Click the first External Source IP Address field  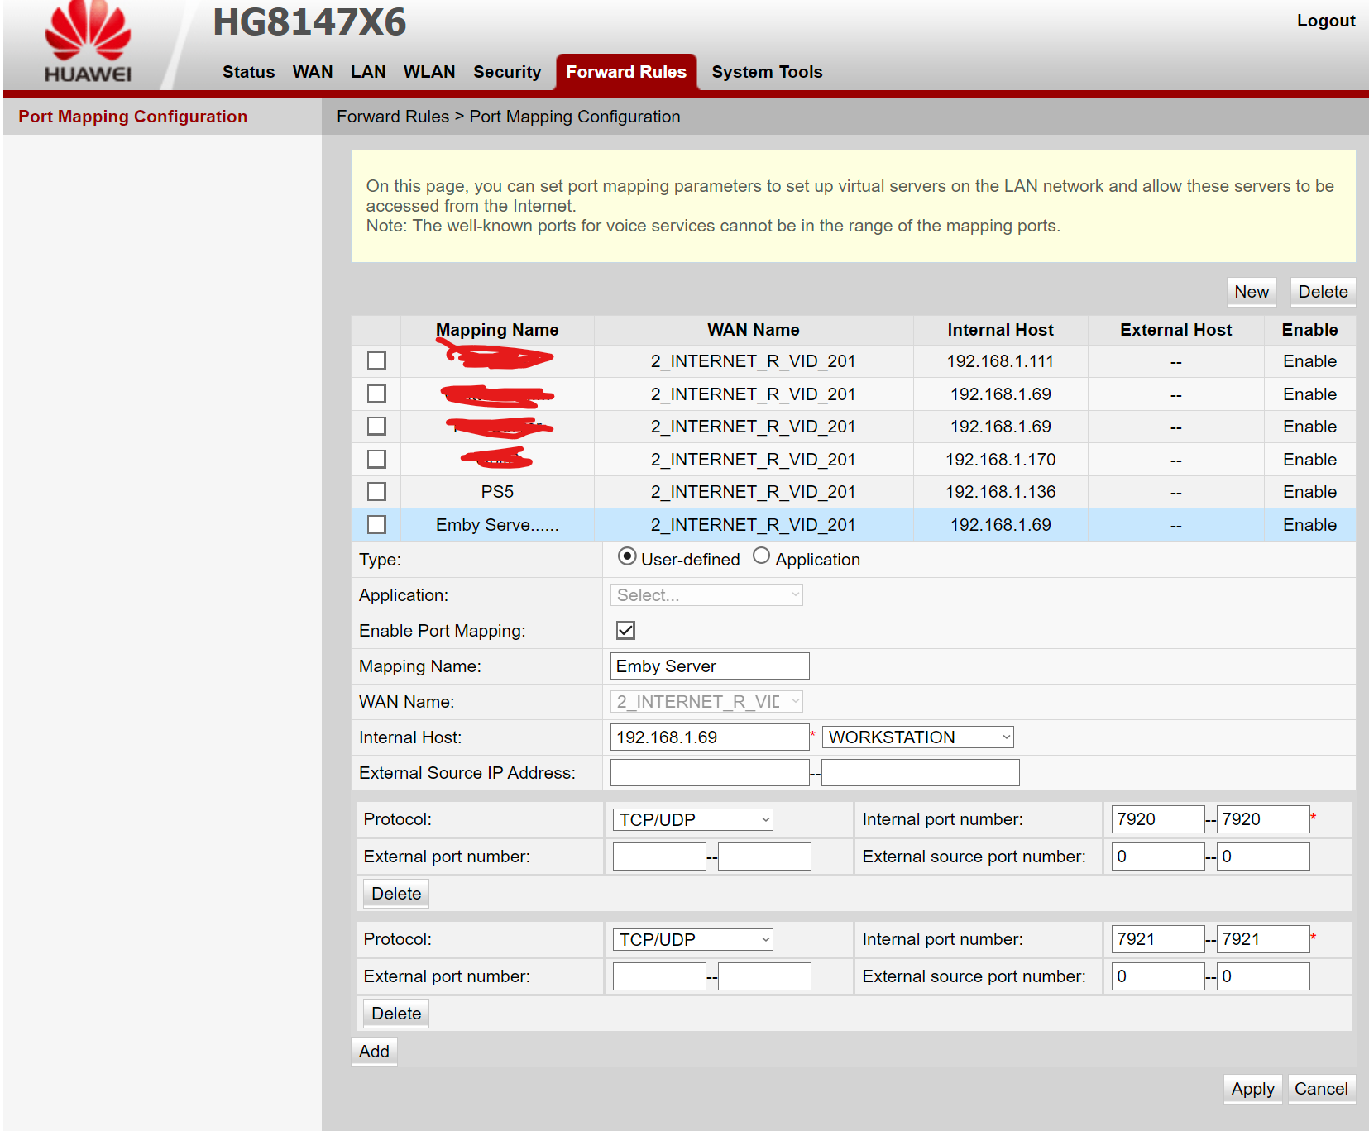[710, 773]
